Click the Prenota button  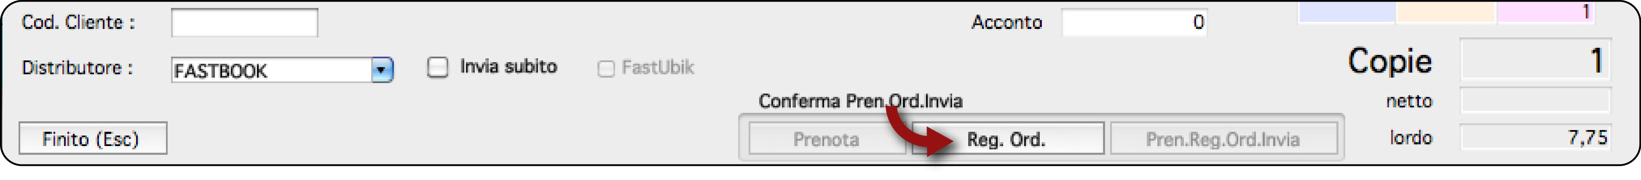pos(826,139)
